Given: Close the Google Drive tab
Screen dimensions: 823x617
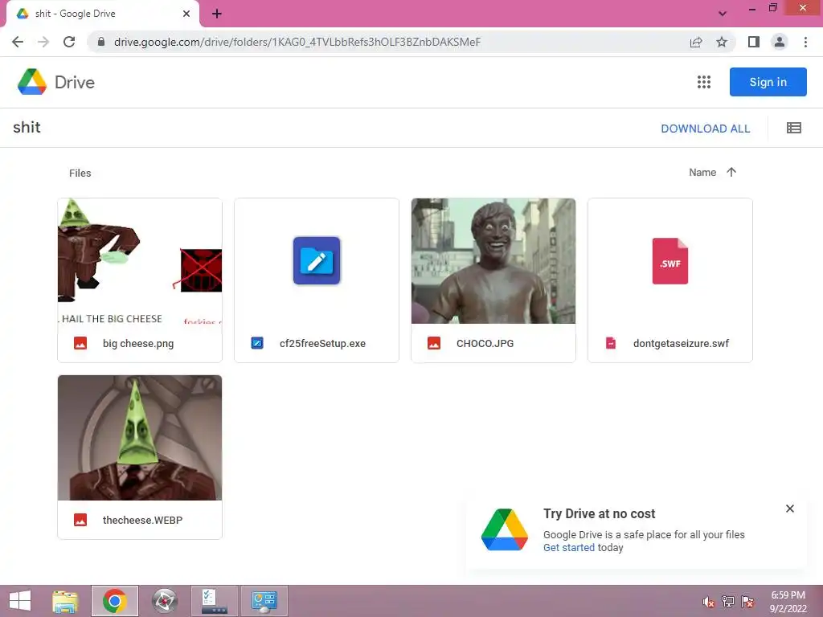Looking at the screenshot, I should pyautogui.click(x=186, y=14).
